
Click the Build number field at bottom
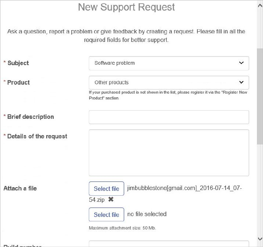click(169, 244)
